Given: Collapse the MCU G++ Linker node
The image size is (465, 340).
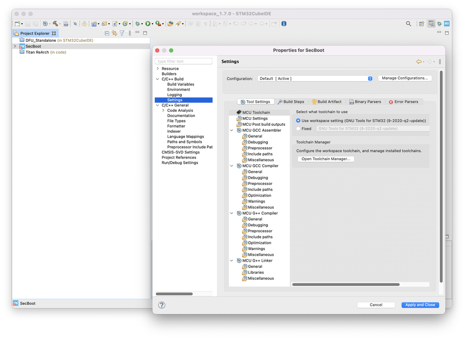Looking at the screenshot, I should [x=232, y=261].
